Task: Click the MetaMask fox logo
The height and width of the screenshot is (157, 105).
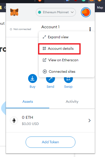Action: click(x=14, y=12)
